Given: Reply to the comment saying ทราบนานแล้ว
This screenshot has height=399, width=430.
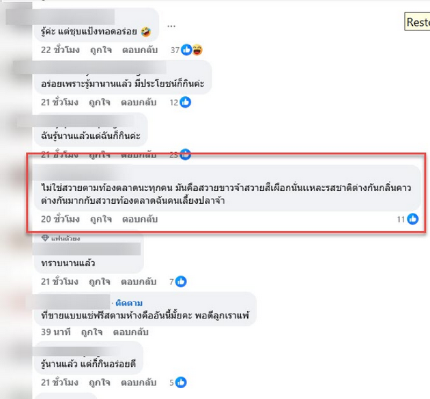Looking at the screenshot, I should [x=138, y=281].
